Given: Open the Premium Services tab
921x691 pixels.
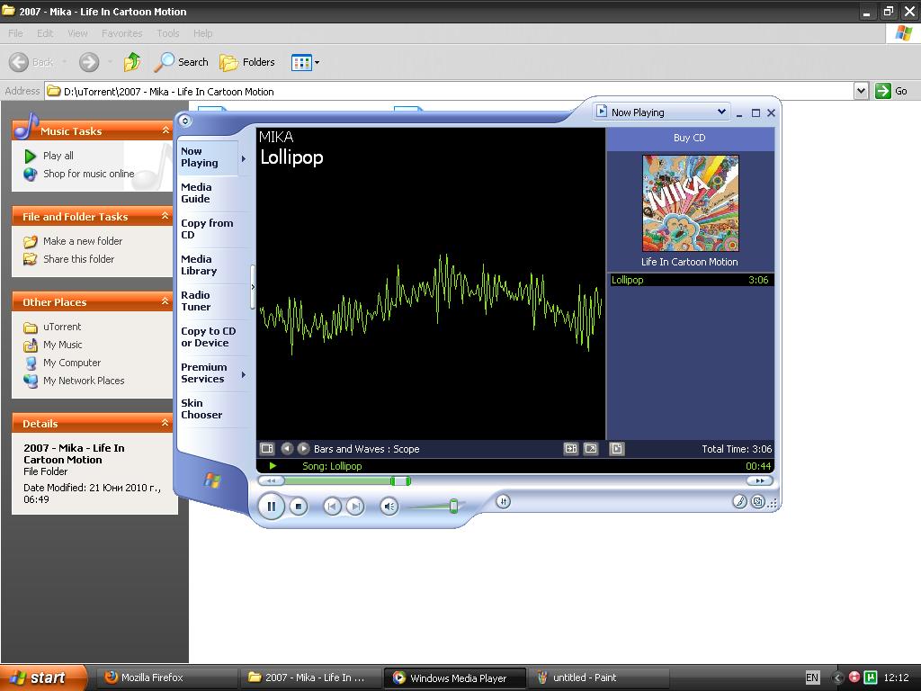Looking at the screenshot, I should click(x=208, y=372).
